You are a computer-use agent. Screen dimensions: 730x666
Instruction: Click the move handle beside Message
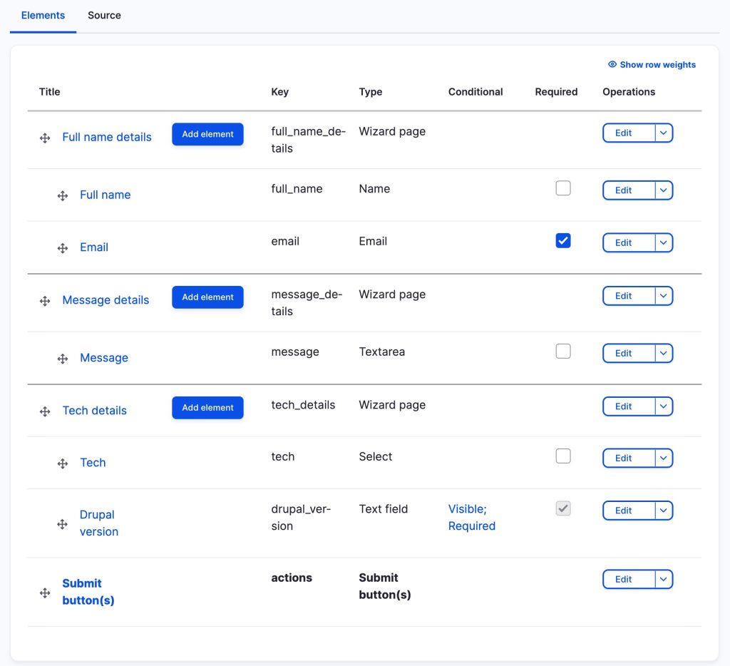pos(63,359)
